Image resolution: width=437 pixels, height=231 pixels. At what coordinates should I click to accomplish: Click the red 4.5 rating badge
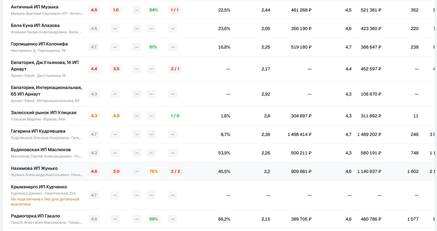tap(94, 10)
